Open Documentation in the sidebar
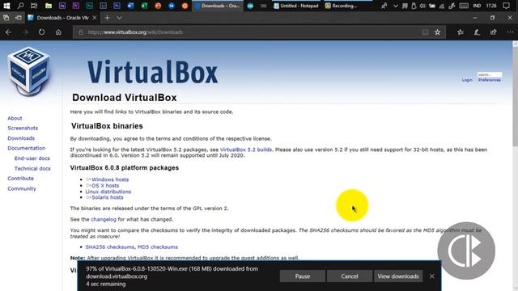 click(27, 148)
